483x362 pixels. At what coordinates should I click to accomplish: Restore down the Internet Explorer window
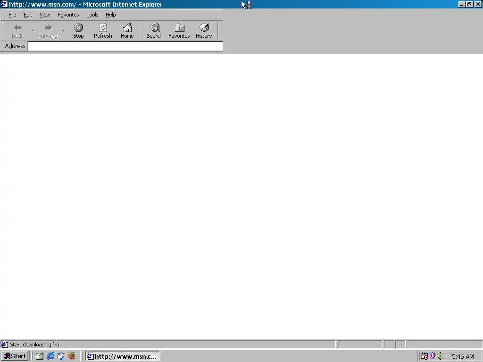coord(469,4)
